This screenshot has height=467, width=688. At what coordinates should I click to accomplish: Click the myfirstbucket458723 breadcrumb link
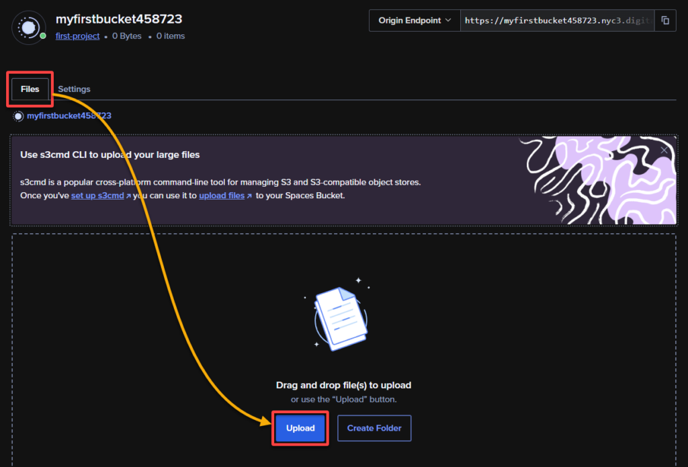tap(69, 116)
